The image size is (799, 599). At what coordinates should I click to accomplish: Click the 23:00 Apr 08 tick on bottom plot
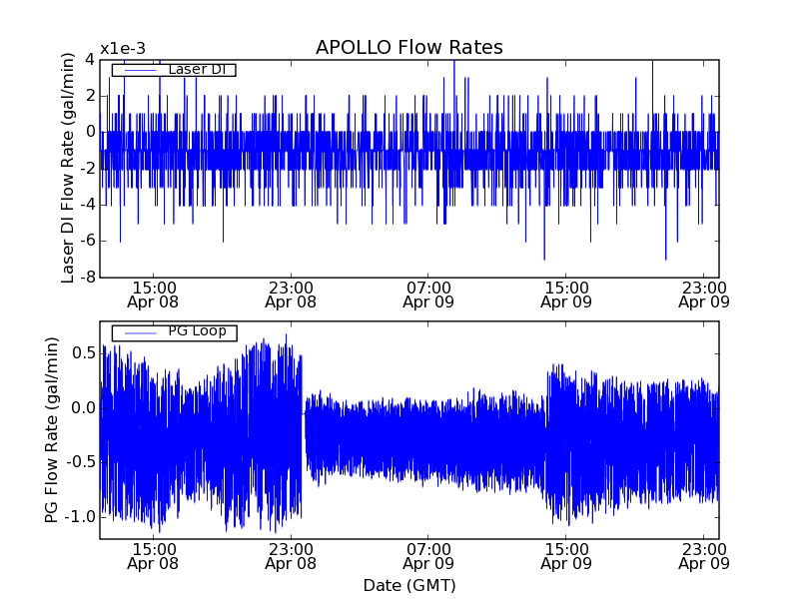pyautogui.click(x=291, y=556)
